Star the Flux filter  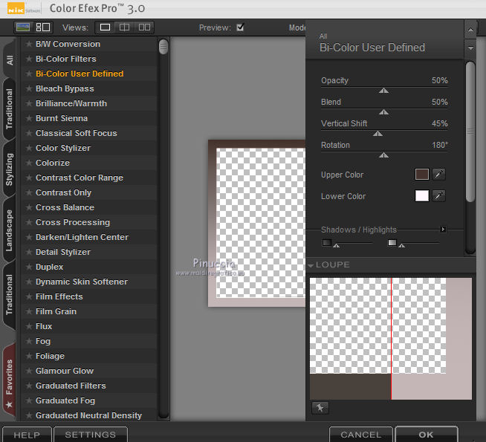coord(29,326)
